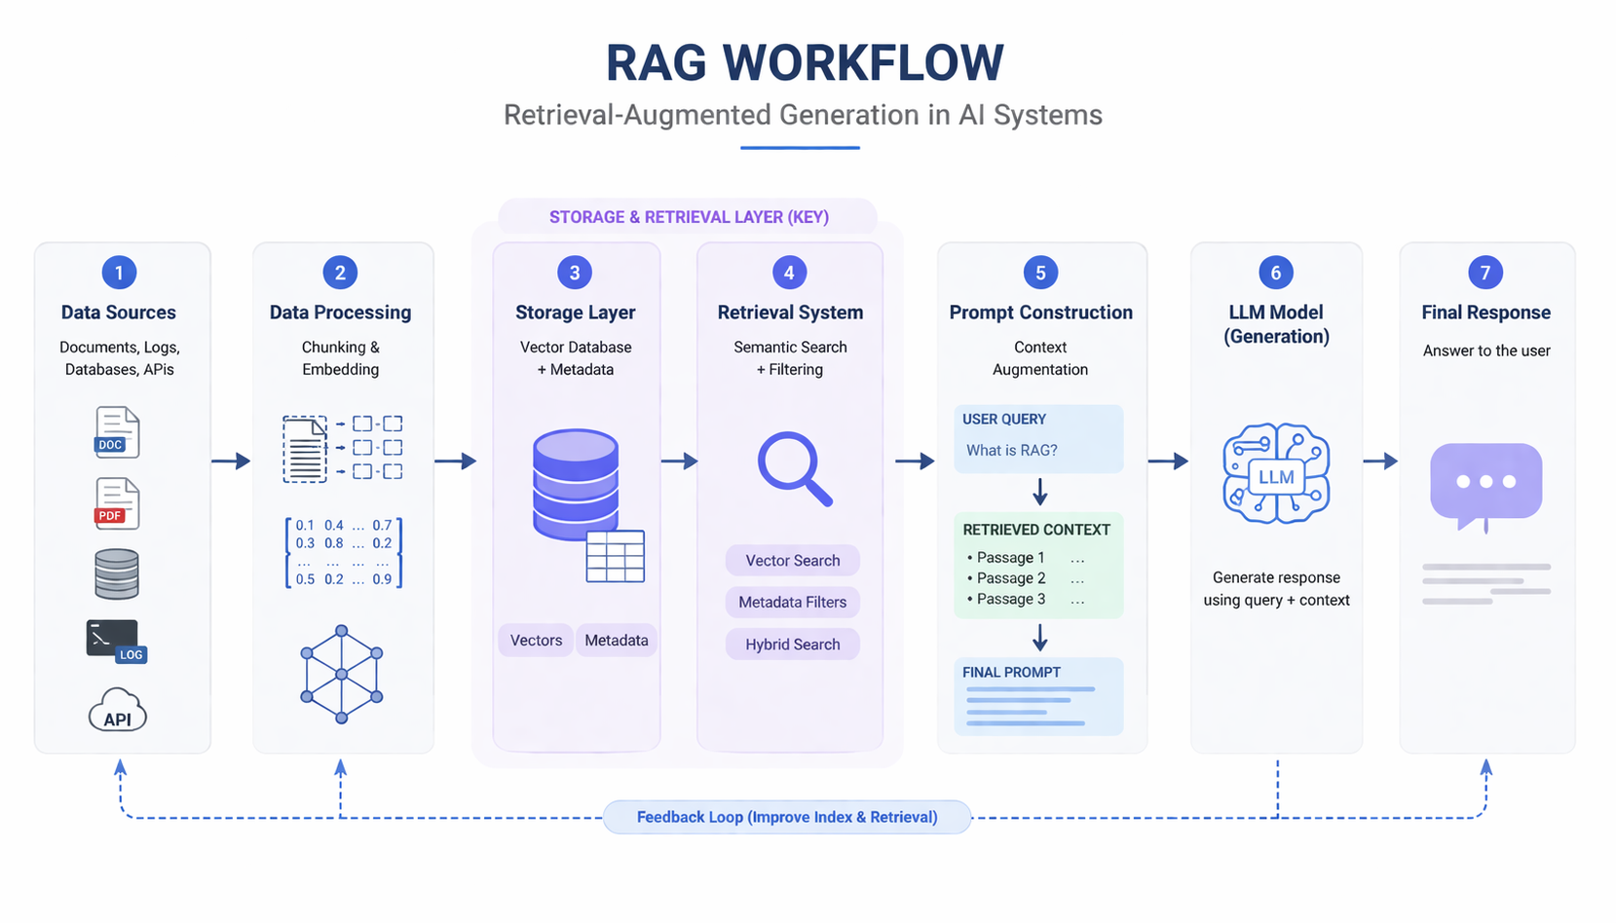The width and height of the screenshot is (1616, 923).
Task: Click the embedding cube network icon
Action: [341, 674]
